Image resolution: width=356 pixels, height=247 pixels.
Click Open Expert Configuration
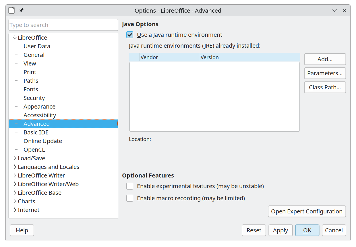point(307,211)
